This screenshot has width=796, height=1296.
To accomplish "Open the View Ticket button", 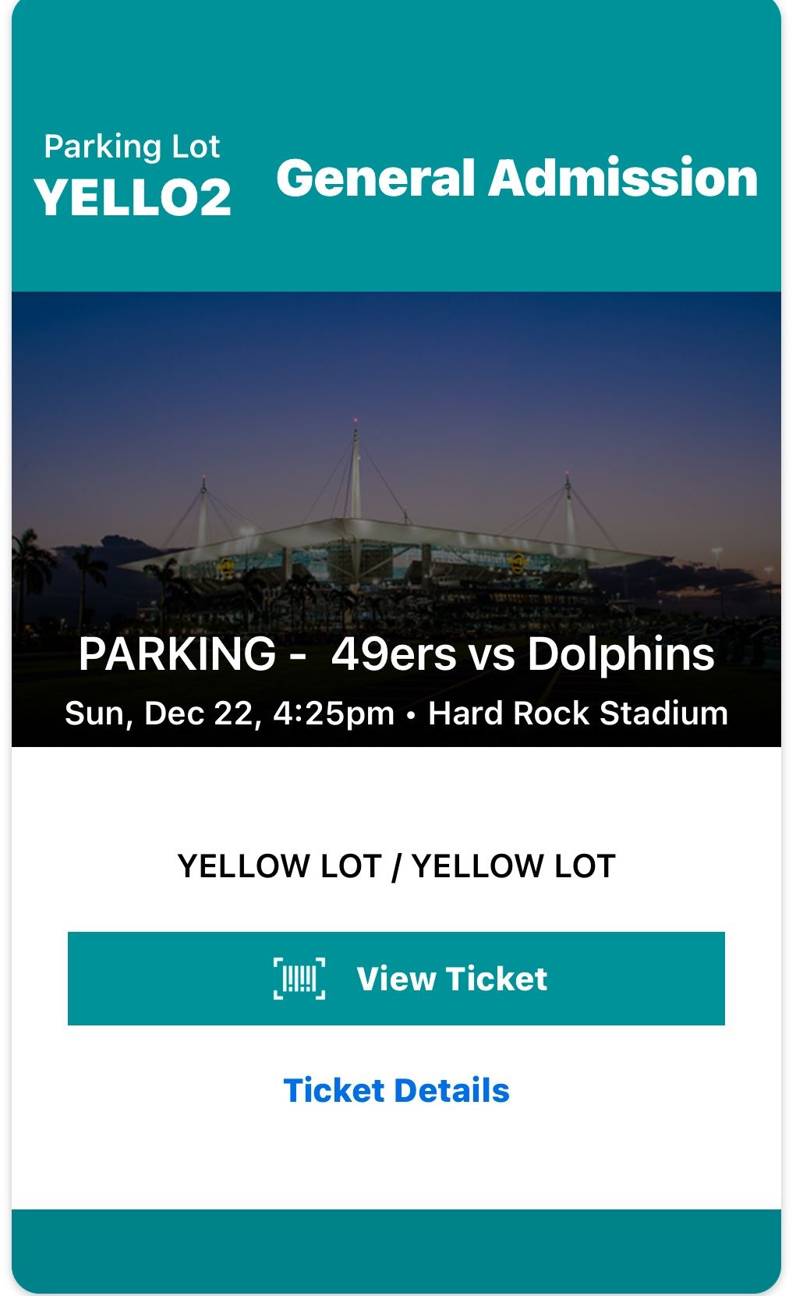I will click(396, 978).
